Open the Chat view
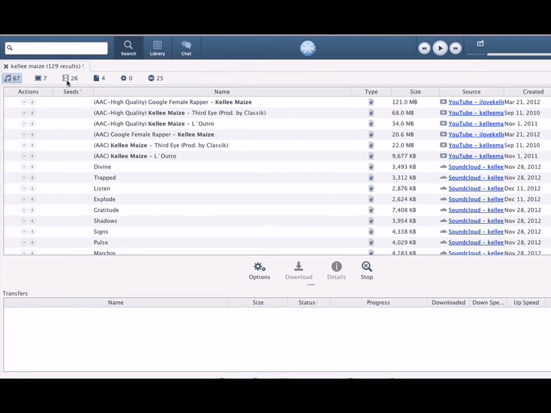This screenshot has width=551, height=413. click(186, 48)
